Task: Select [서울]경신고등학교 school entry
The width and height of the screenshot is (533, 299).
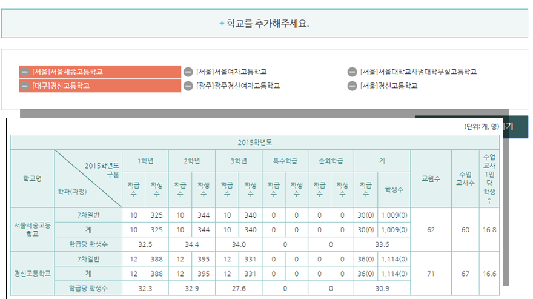Action: pyautogui.click(x=389, y=86)
